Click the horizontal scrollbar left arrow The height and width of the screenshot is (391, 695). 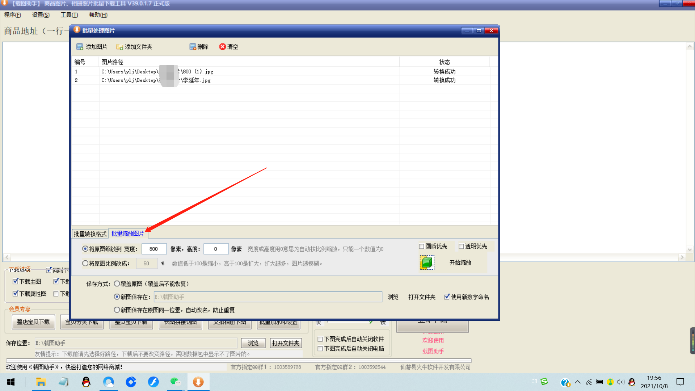coord(7,257)
